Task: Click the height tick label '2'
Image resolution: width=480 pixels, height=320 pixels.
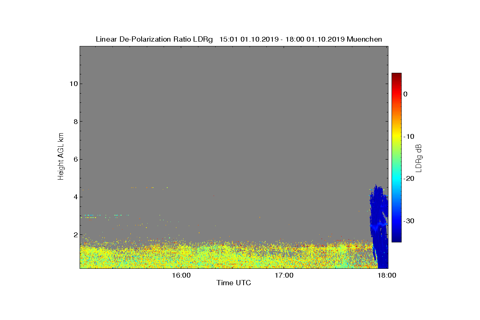Action: [75, 235]
